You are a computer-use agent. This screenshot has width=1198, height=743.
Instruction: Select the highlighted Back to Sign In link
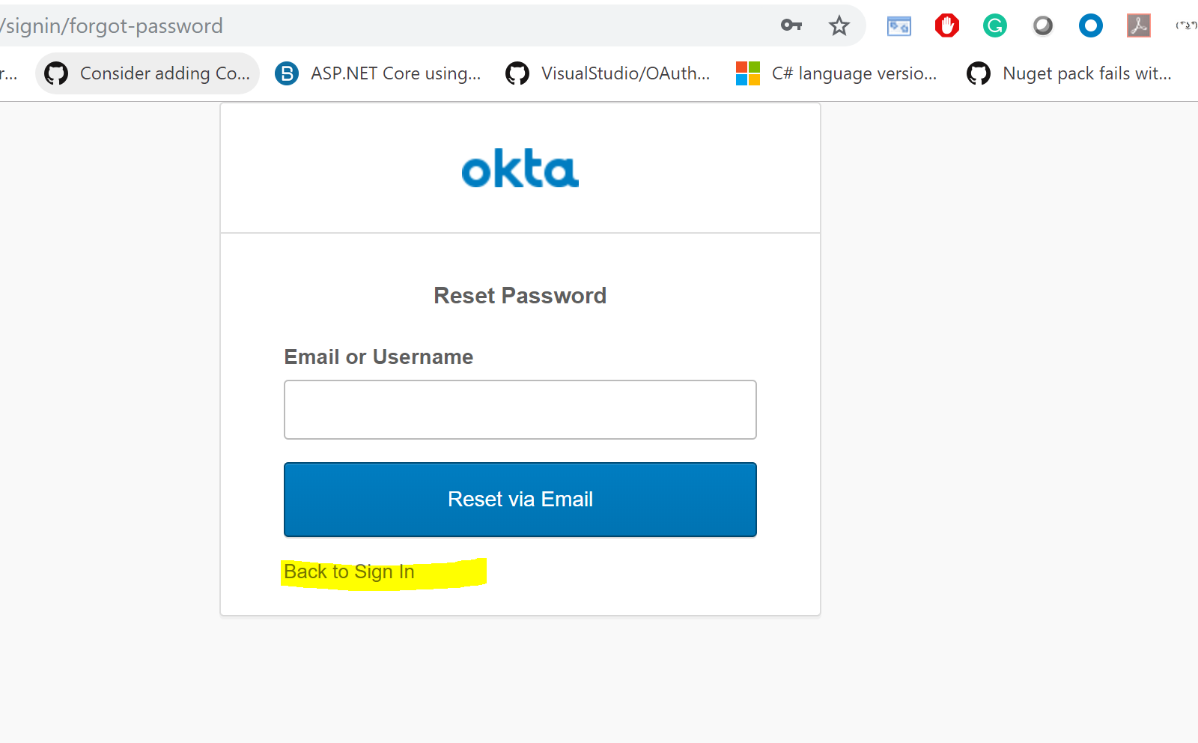[349, 571]
